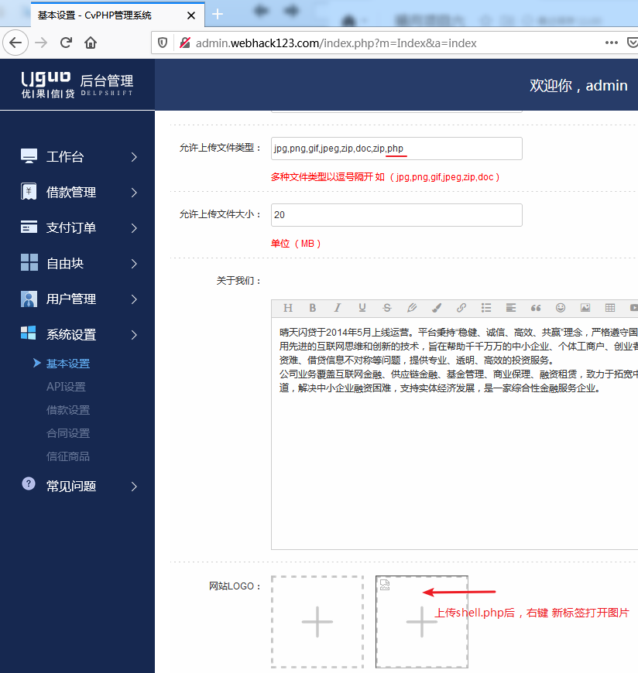
Task: Go to the browser Home icon
Action: point(91,43)
